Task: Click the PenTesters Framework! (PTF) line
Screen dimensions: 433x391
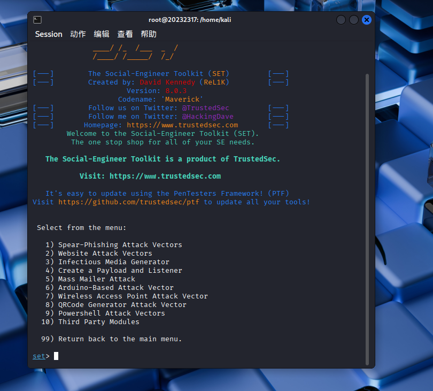Action: pos(167,194)
